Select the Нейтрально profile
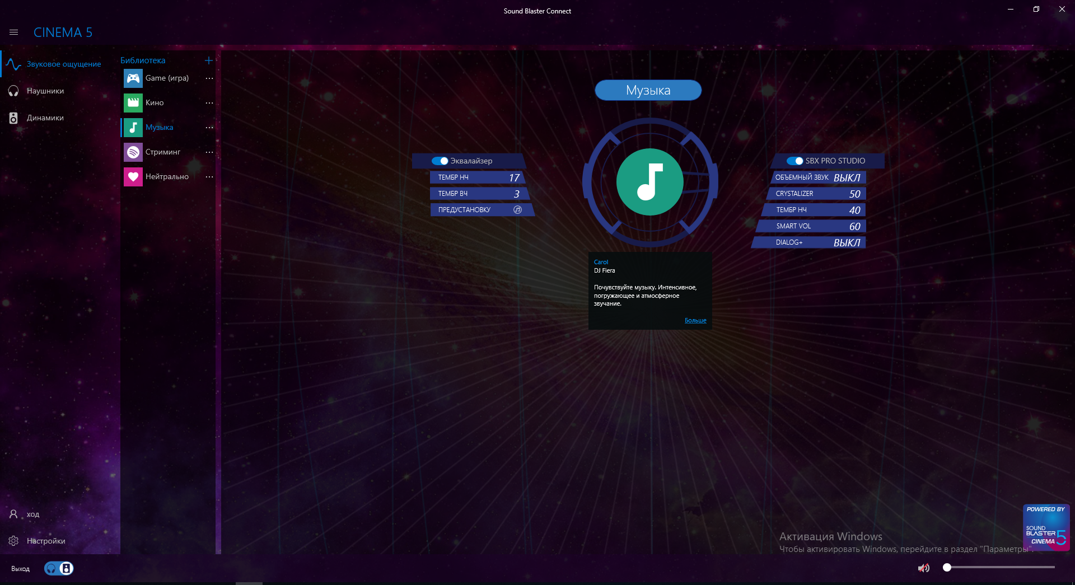1075x585 pixels. [x=167, y=177]
